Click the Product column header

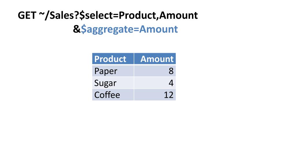pos(113,59)
